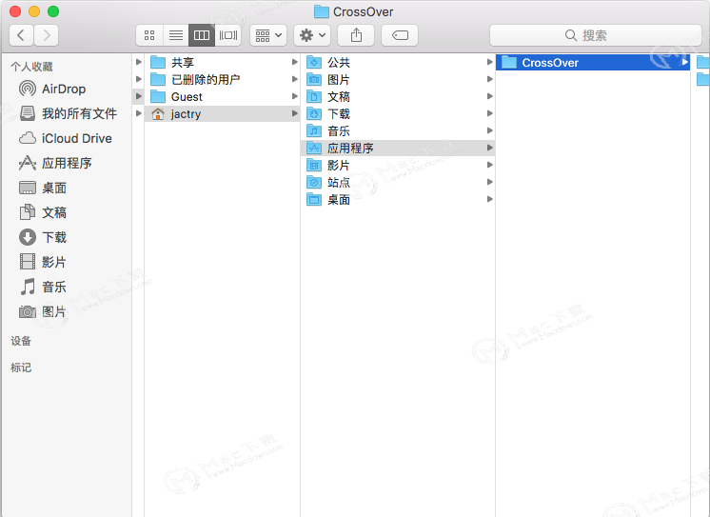Select the 文稿 folder in jactry column

pos(398,96)
